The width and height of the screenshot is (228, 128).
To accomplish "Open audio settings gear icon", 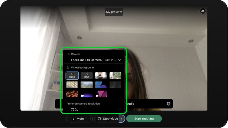I will coord(168,104).
